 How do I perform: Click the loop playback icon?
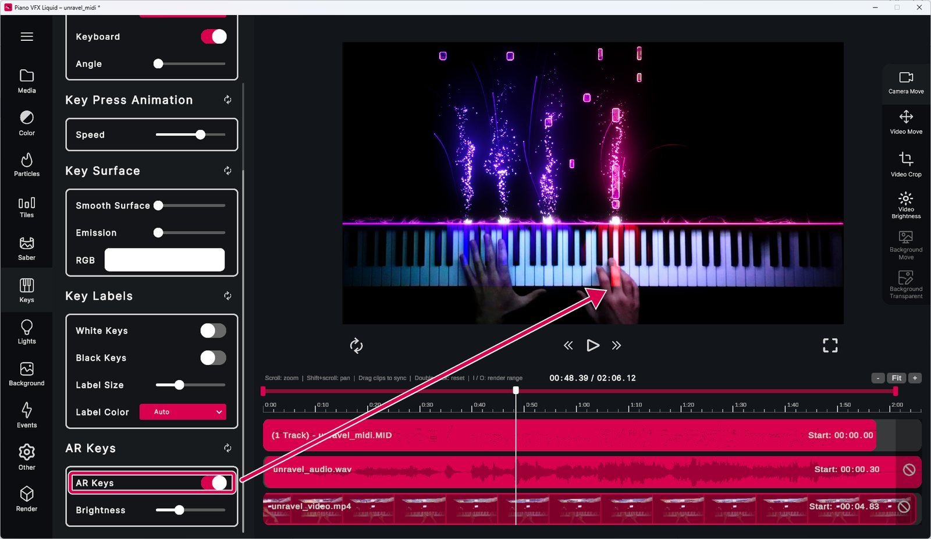pyautogui.click(x=356, y=346)
